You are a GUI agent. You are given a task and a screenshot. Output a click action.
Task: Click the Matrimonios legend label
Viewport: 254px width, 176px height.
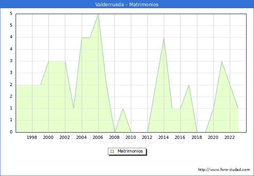(130, 151)
